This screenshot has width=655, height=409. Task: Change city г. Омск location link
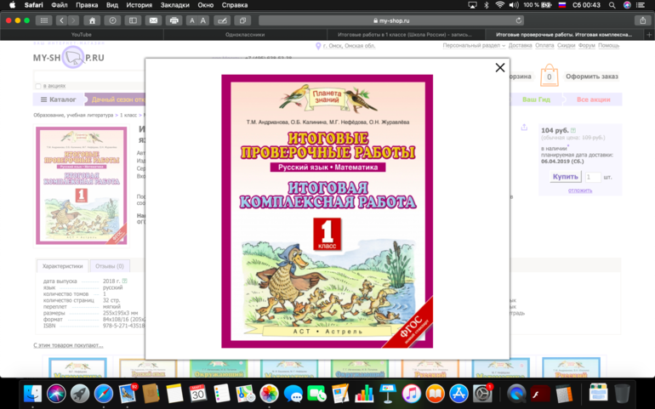(350, 46)
